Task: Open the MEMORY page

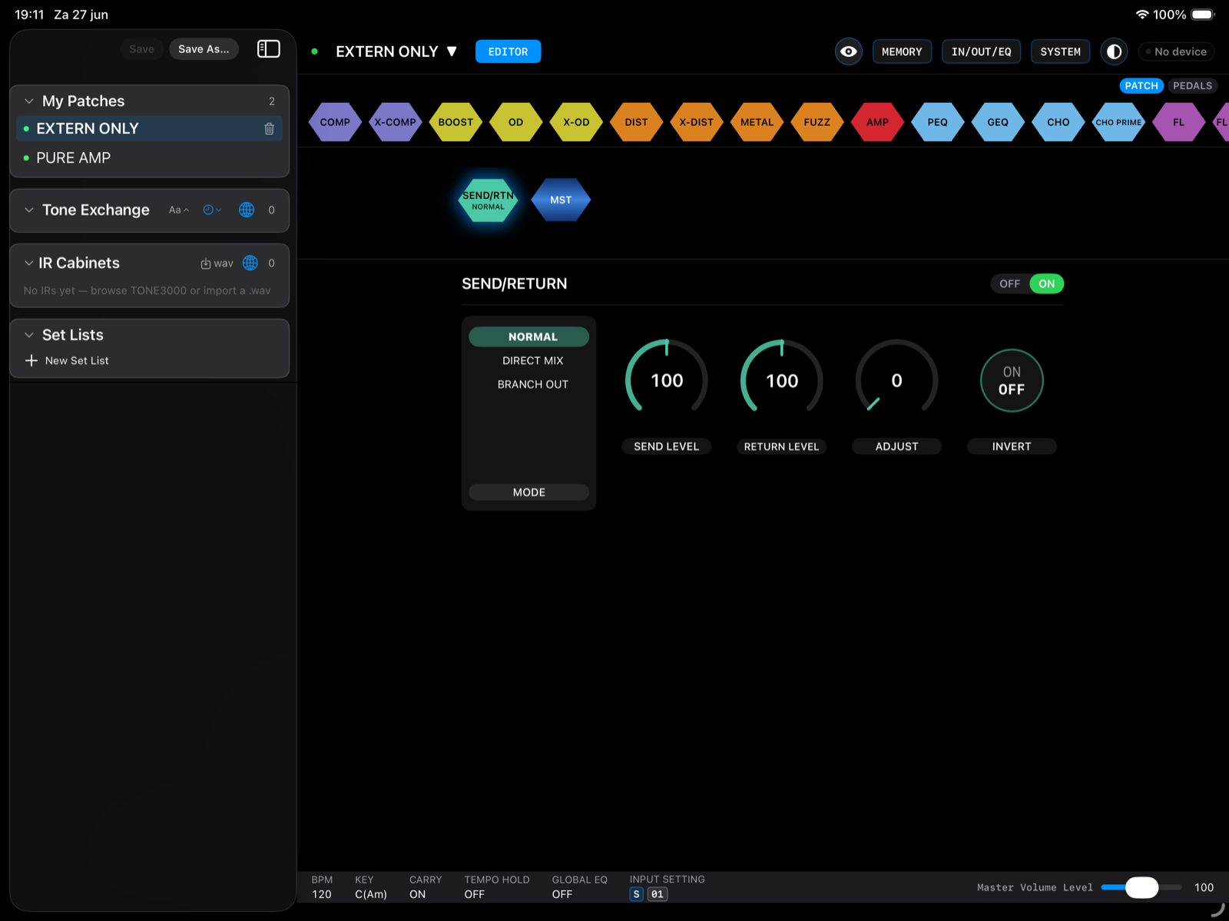Action: pyautogui.click(x=902, y=51)
